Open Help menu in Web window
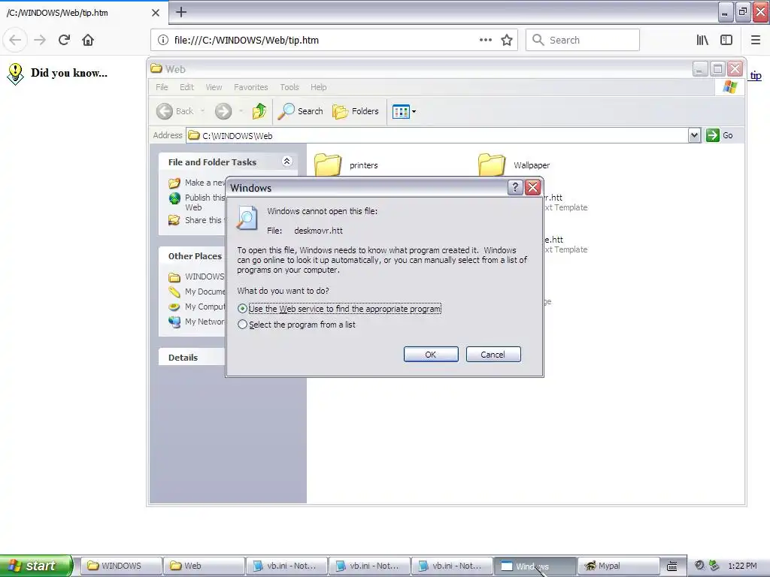770x577 pixels. point(318,87)
